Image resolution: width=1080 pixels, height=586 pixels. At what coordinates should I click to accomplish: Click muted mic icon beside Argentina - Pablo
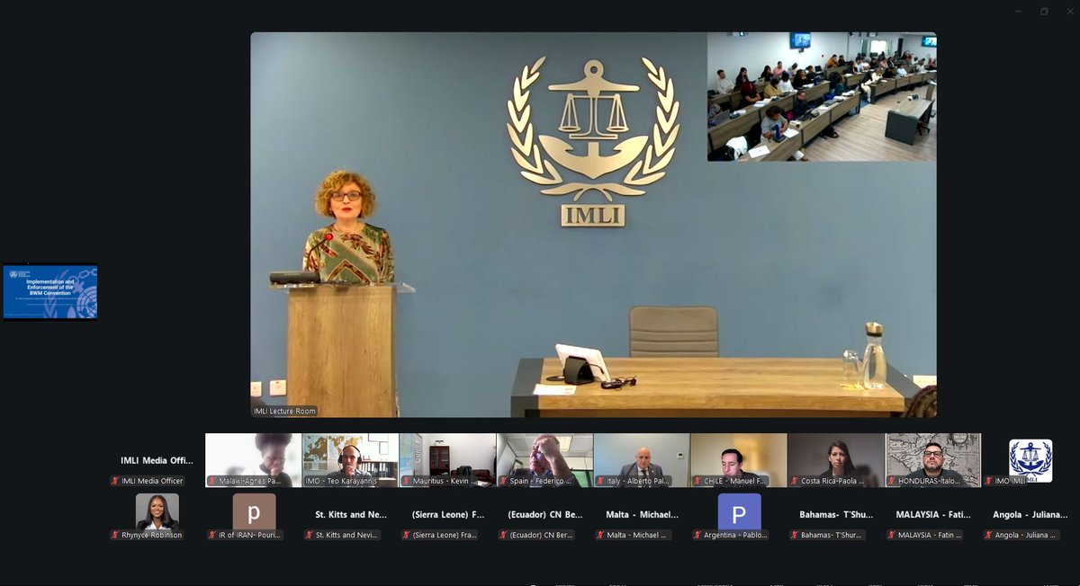point(698,535)
